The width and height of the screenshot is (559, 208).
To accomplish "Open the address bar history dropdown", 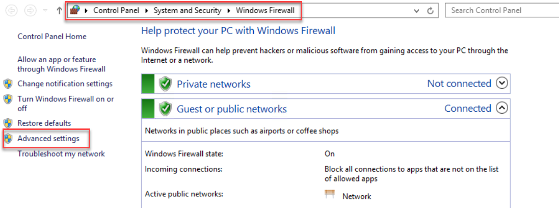I will tap(417, 11).
